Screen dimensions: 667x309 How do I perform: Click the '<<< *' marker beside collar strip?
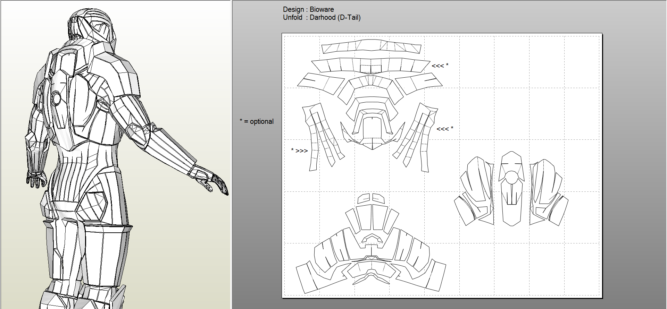(440, 66)
